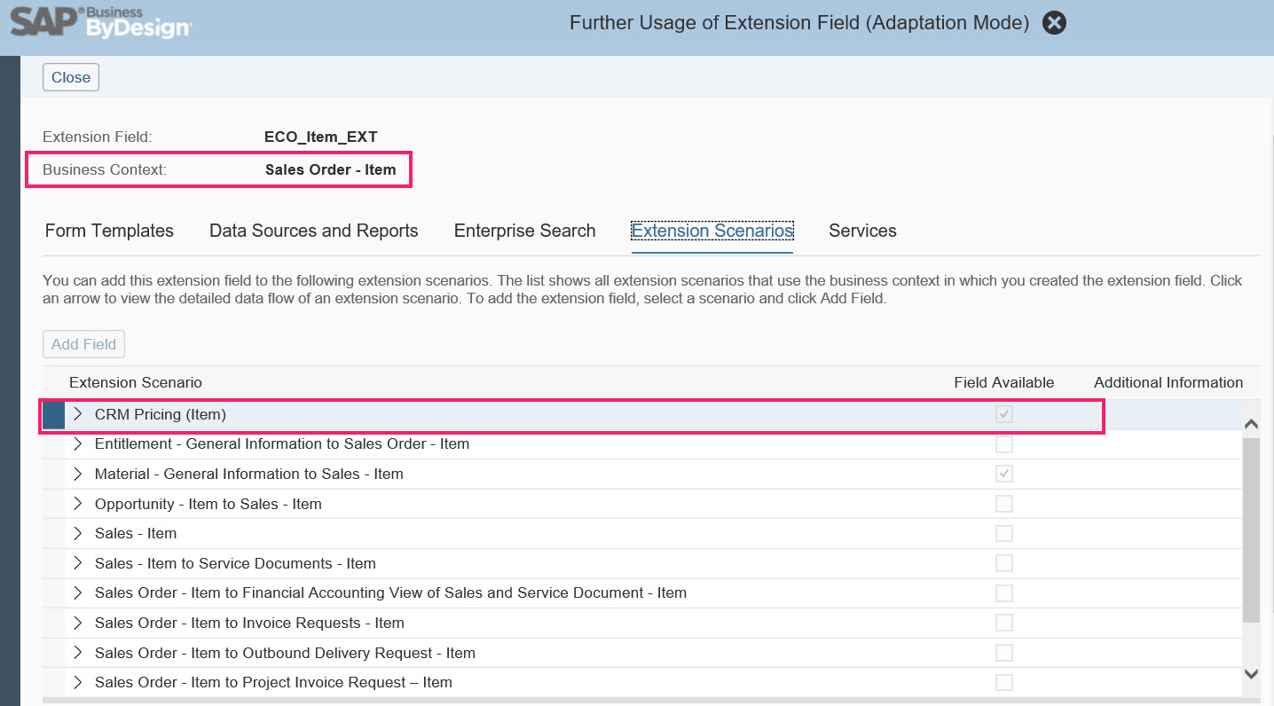Viewport: 1274px width, 706px height.
Task: Expand Opportunity - Item to Sales row
Action: (78, 504)
